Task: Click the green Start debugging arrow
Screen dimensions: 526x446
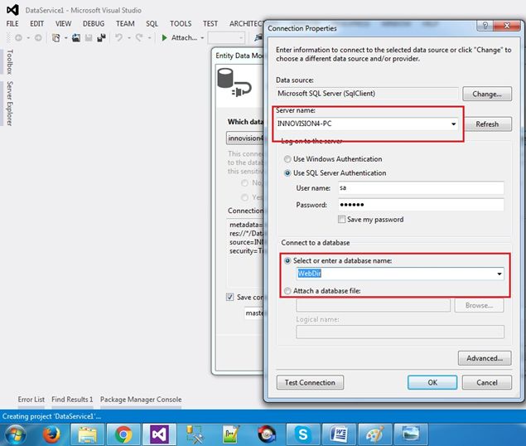Action: [164, 37]
